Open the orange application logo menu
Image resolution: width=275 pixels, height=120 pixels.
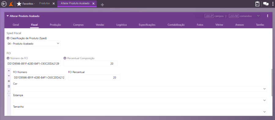coord(11,4)
